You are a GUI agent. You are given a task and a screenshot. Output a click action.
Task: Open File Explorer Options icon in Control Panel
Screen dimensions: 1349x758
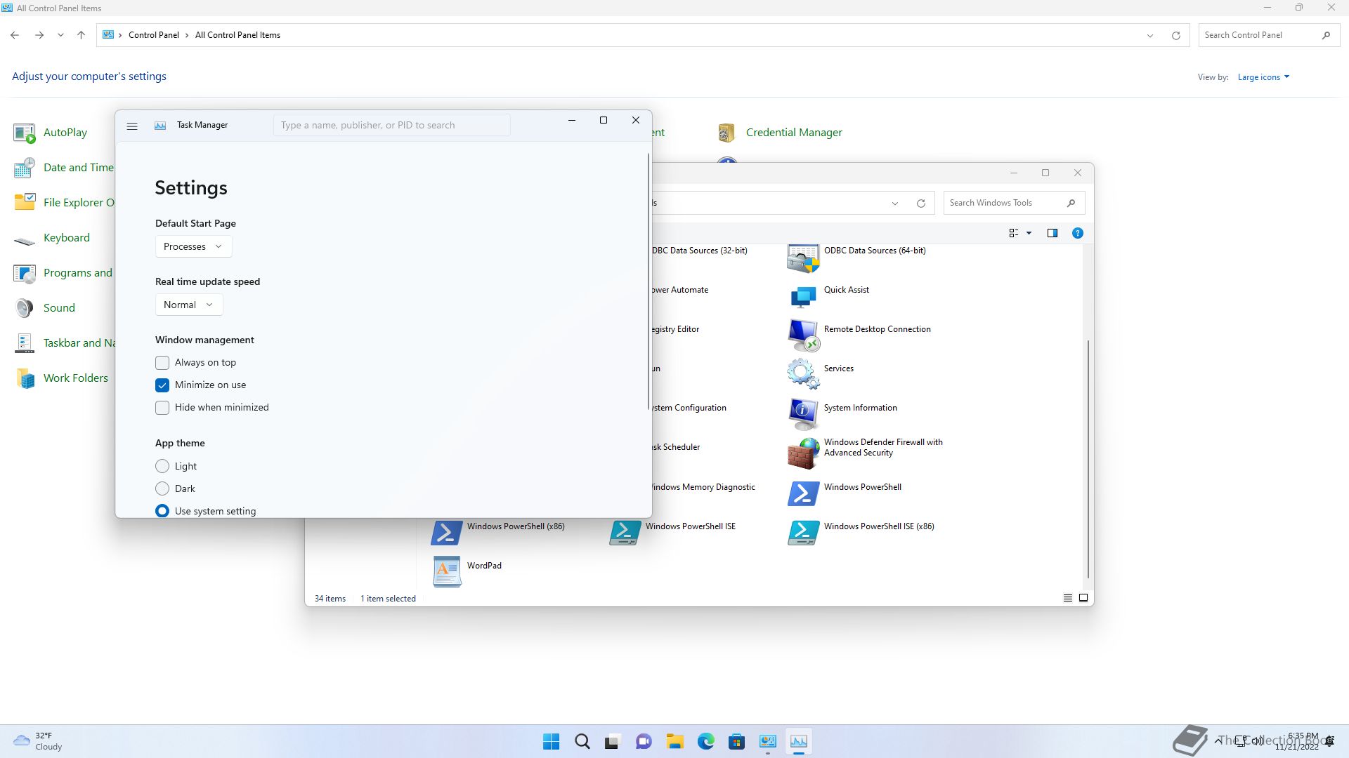[x=25, y=203]
